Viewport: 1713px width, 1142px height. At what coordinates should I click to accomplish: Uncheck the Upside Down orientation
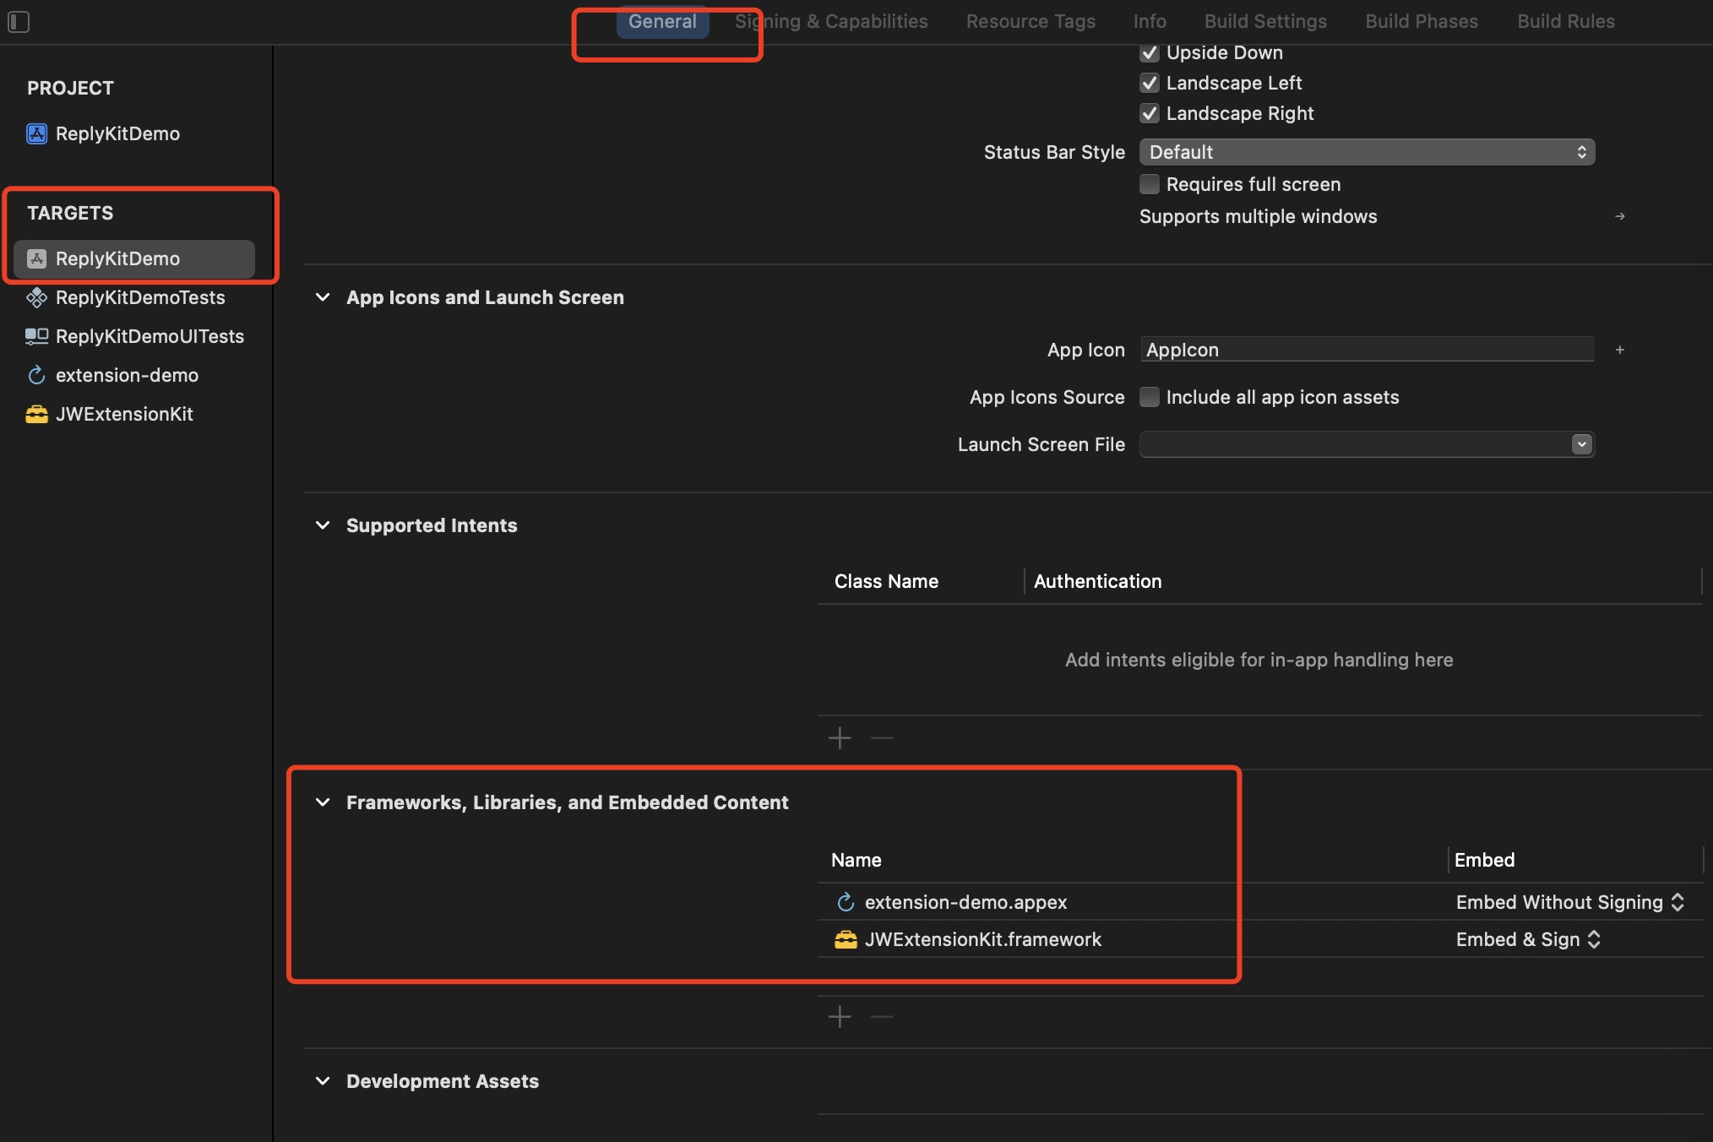[1149, 53]
